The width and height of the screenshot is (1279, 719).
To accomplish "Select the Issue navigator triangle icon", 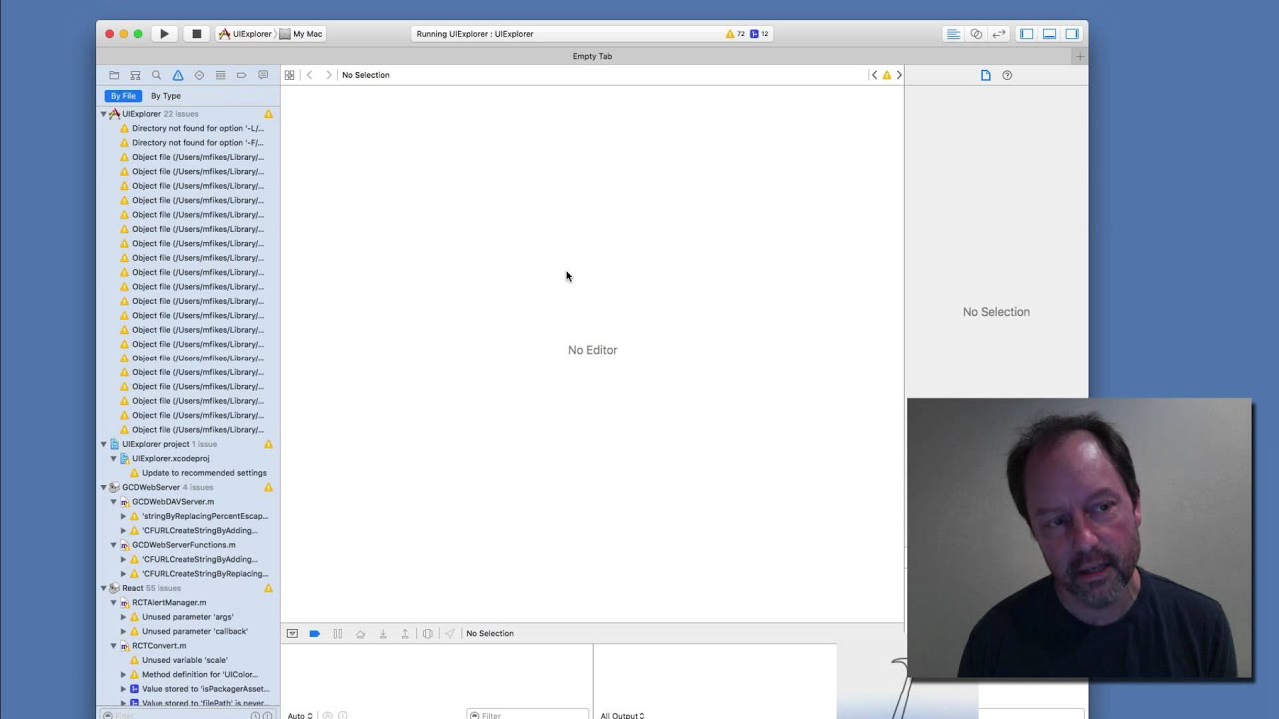I will tap(178, 75).
